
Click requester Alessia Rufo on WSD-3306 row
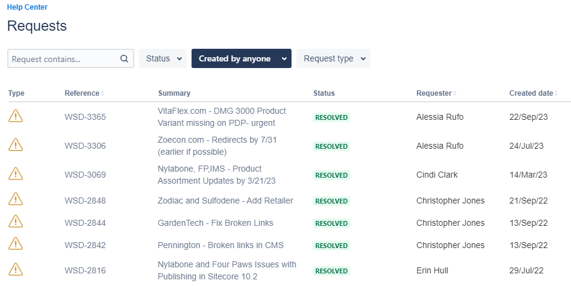tap(440, 146)
